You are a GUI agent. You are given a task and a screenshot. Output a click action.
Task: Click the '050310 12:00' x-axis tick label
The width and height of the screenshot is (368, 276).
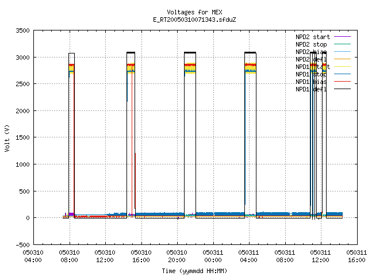(x=105, y=256)
